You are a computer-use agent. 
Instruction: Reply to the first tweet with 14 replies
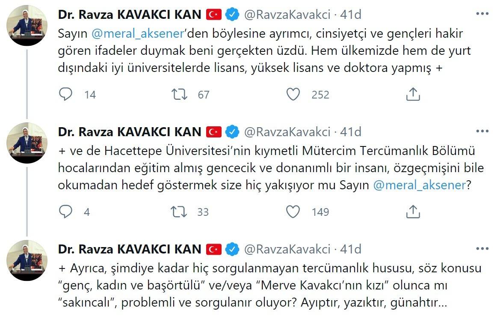65,94
